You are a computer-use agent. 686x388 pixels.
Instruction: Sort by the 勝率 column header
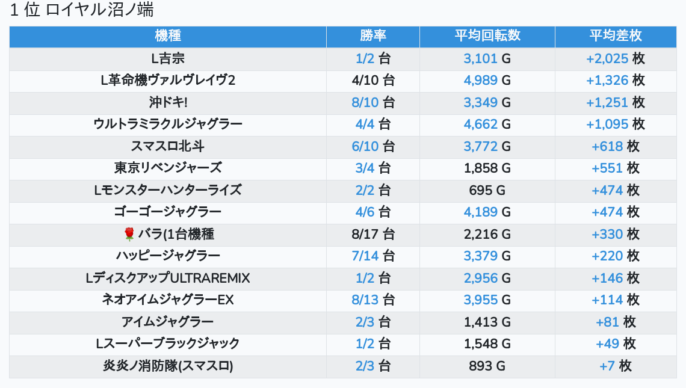click(x=373, y=35)
